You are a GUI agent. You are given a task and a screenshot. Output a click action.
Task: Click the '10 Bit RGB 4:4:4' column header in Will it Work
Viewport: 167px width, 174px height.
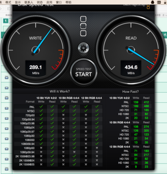click(x=69, y=98)
